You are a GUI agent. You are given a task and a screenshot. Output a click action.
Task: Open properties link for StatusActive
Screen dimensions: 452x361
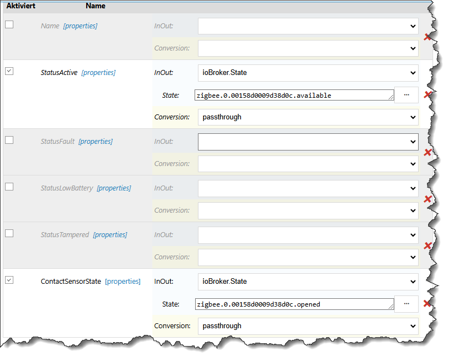pyautogui.click(x=98, y=73)
